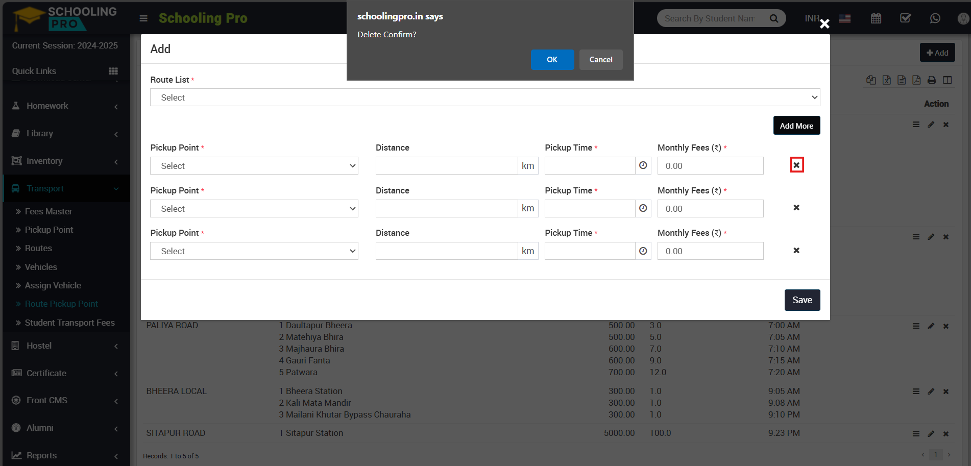Click first row Monthly Fees field
Image resolution: width=971 pixels, height=466 pixels.
tap(710, 166)
